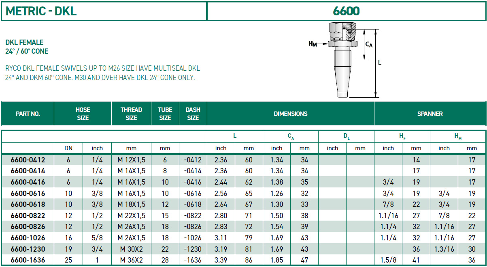Image resolution: width=487 pixels, height=267 pixels.
Task: Click thread size M 12X1,5
Action: [131, 160]
